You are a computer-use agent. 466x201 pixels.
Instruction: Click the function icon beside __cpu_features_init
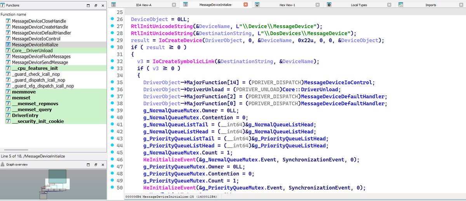(8, 68)
